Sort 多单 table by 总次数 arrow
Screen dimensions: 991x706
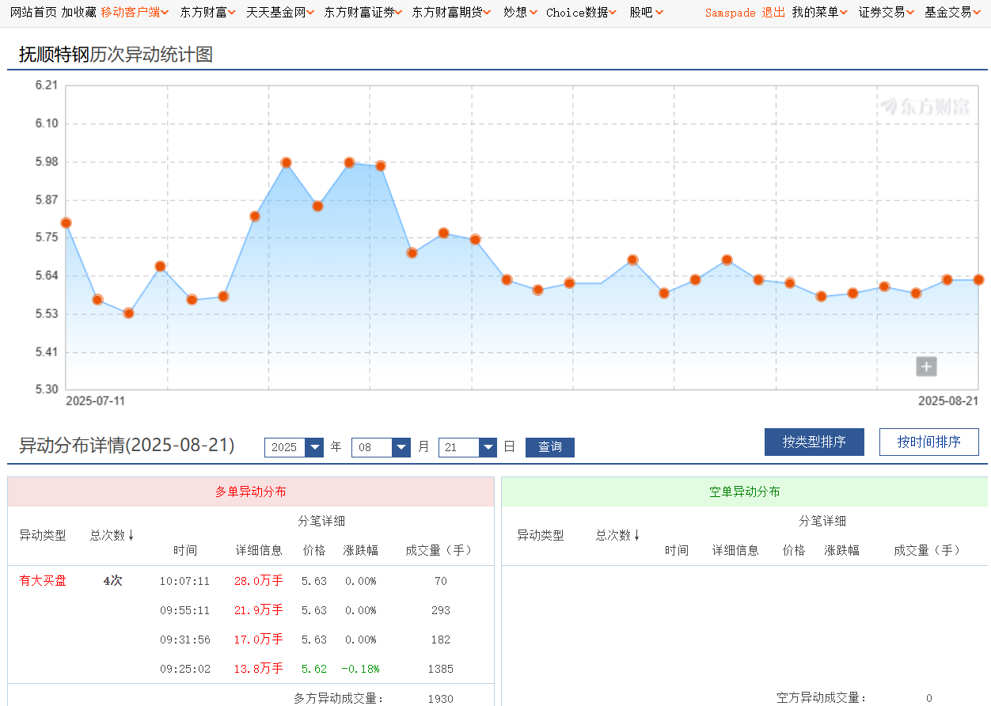(x=131, y=535)
